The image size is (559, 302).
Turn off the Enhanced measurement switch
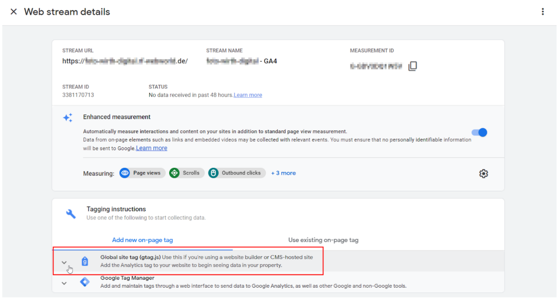click(479, 132)
